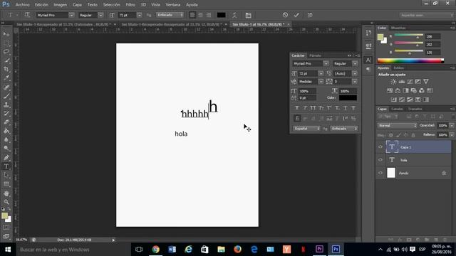
Task: Open layer blend mode Normal dropdown
Action: (x=397, y=125)
